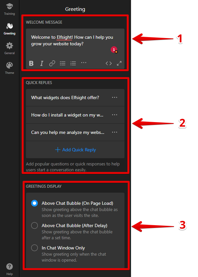Click inside the welcome message text field
This screenshot has height=277, width=198.
(75, 44)
